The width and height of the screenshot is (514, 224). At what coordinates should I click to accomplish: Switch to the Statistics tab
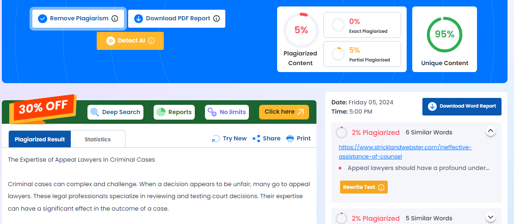(x=98, y=139)
